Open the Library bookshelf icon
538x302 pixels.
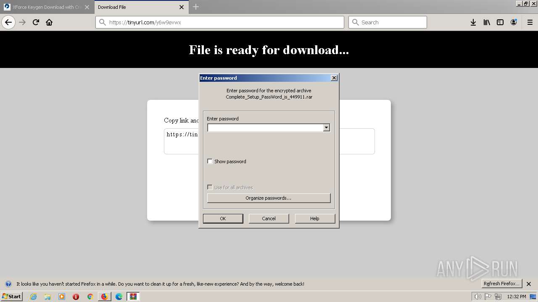(487, 22)
